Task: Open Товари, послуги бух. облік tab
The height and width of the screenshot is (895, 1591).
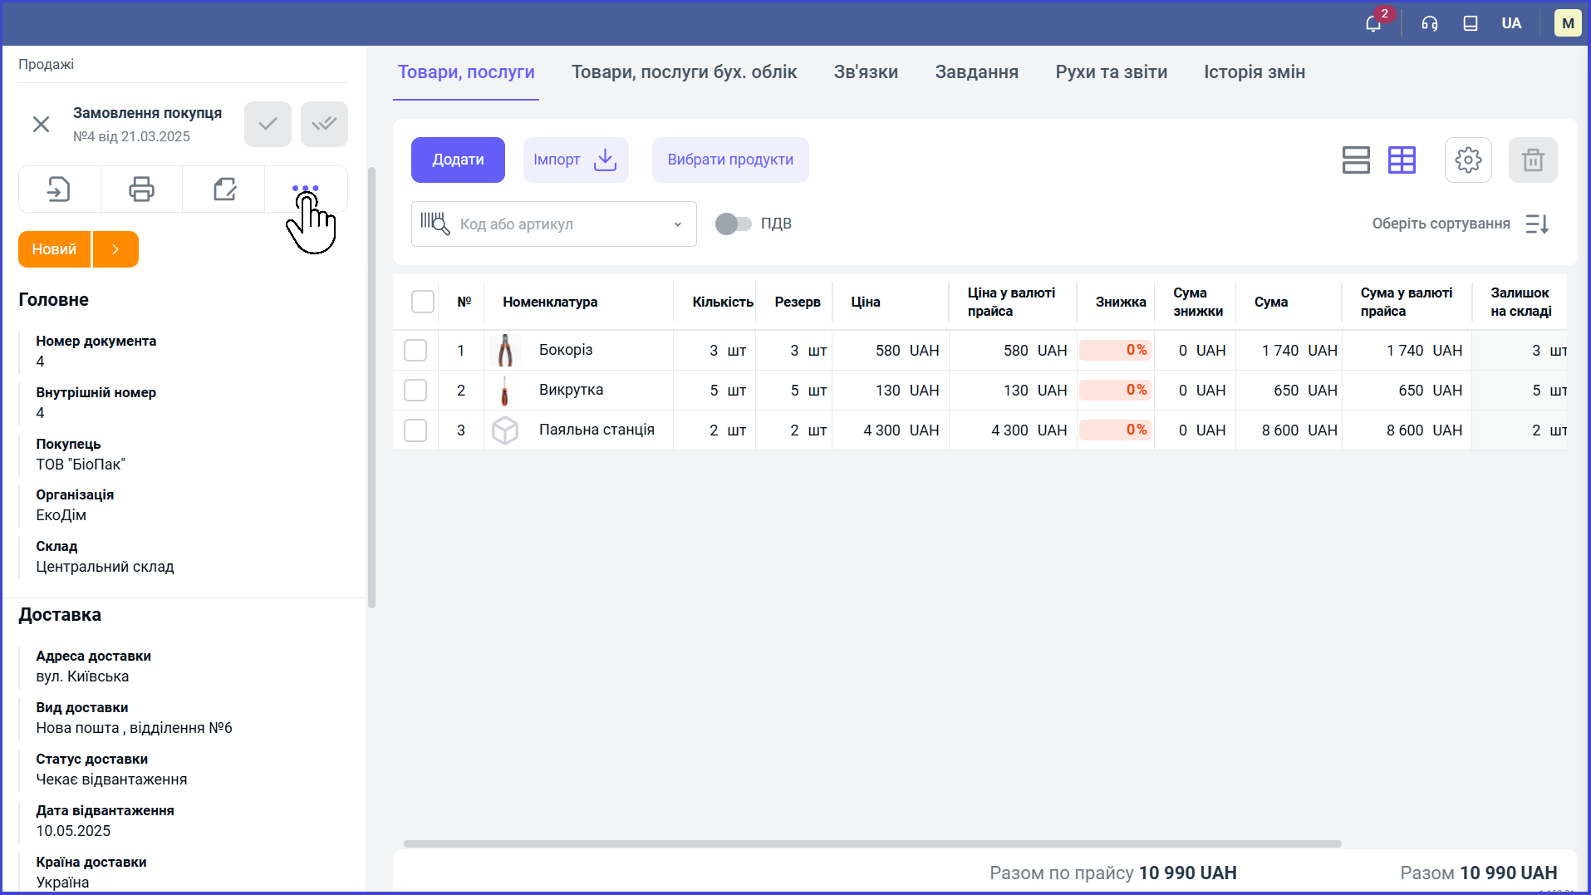Action: [x=684, y=72]
